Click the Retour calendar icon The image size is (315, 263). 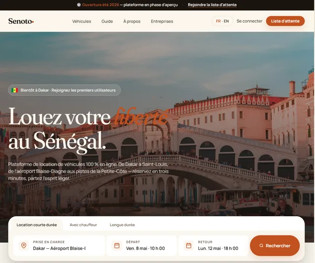click(x=189, y=245)
